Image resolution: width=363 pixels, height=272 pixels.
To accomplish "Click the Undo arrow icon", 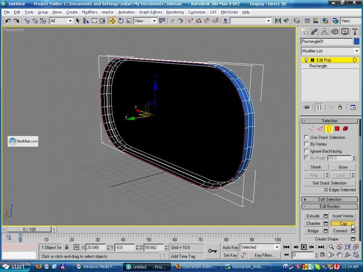I will [8, 21].
